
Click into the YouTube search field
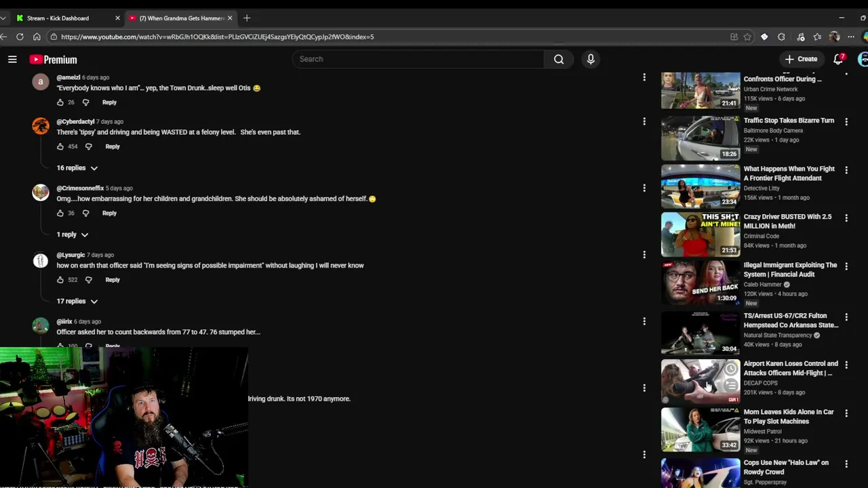click(418, 59)
